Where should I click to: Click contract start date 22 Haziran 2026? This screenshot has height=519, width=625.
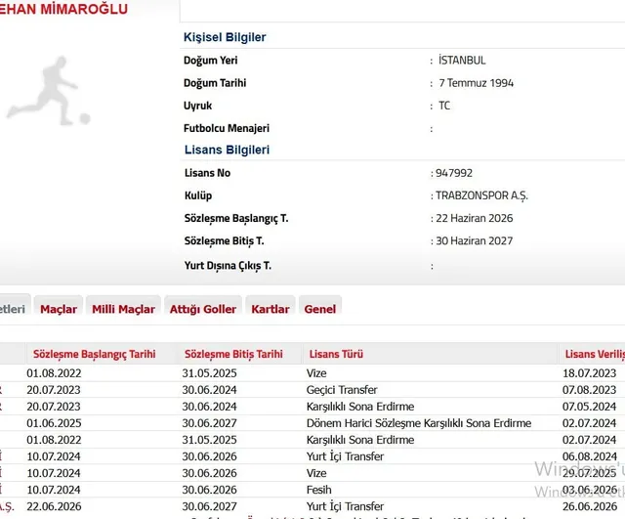click(x=475, y=218)
